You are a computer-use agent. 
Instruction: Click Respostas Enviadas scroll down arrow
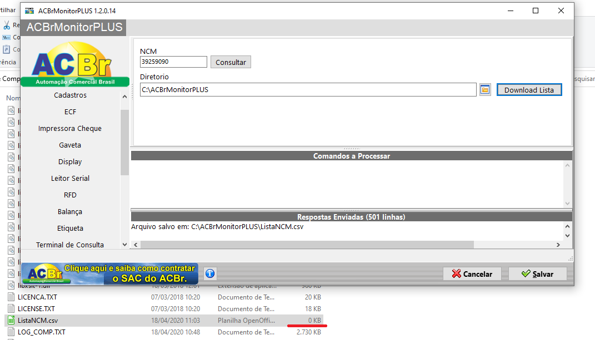pyautogui.click(x=567, y=235)
